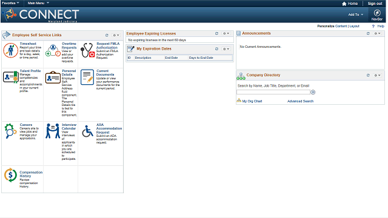Screen dimensions: 388x218
Task: Click the Company Directory search go icon
Action: 313,92
